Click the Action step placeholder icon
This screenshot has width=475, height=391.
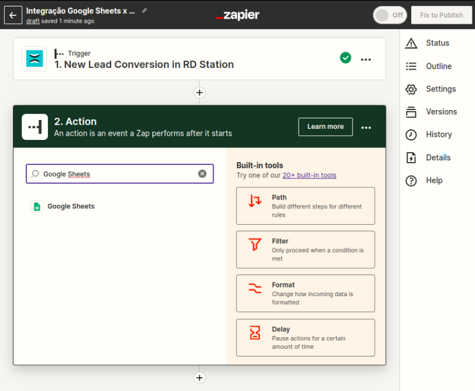(35, 127)
